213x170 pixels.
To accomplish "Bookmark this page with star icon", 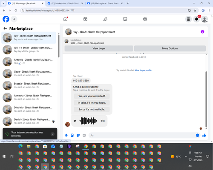I will pyautogui.click(x=195, y=10).
